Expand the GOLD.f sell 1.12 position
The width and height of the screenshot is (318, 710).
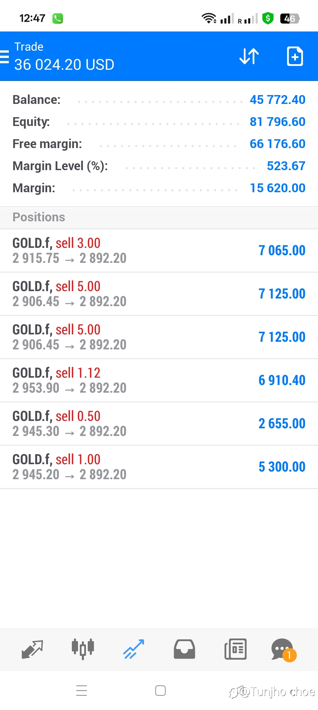point(159,380)
